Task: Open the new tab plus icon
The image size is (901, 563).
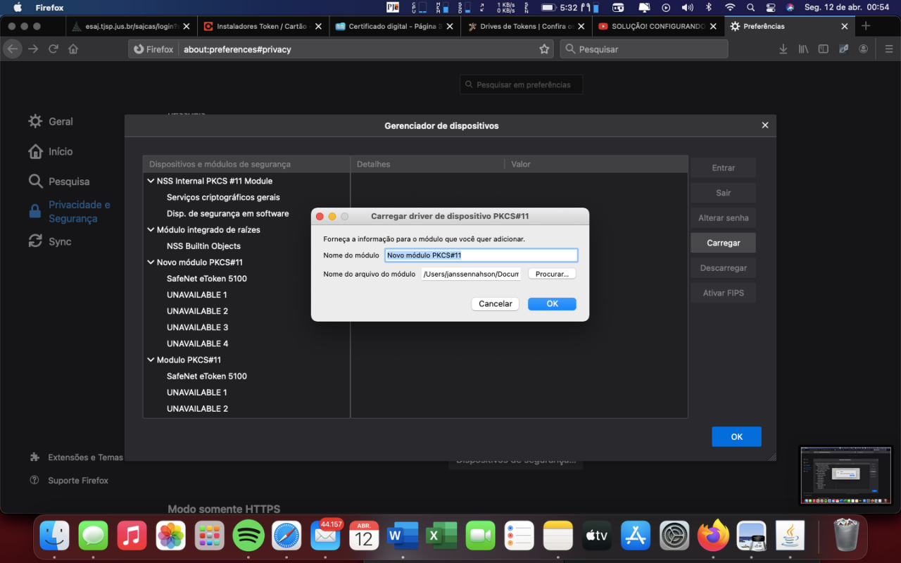Action: point(866,26)
